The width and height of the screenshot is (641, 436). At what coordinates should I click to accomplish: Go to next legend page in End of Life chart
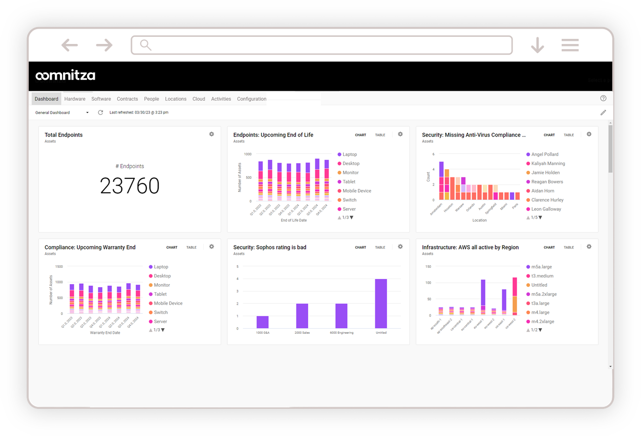tap(352, 218)
